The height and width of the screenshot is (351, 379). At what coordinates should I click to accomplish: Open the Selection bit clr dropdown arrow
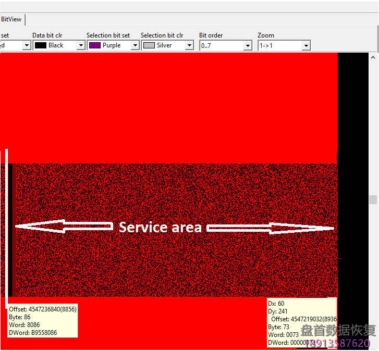point(189,46)
